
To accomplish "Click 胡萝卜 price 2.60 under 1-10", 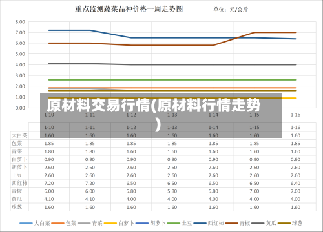I will coord(49,168).
